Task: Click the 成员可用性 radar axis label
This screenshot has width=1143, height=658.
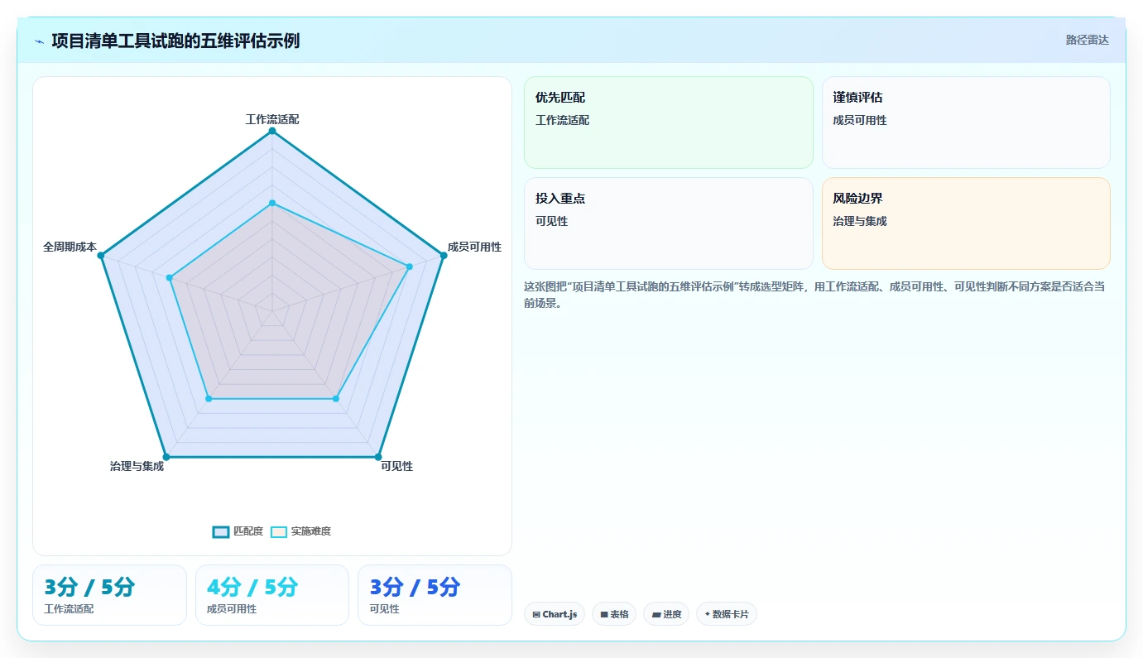Action: pos(474,247)
